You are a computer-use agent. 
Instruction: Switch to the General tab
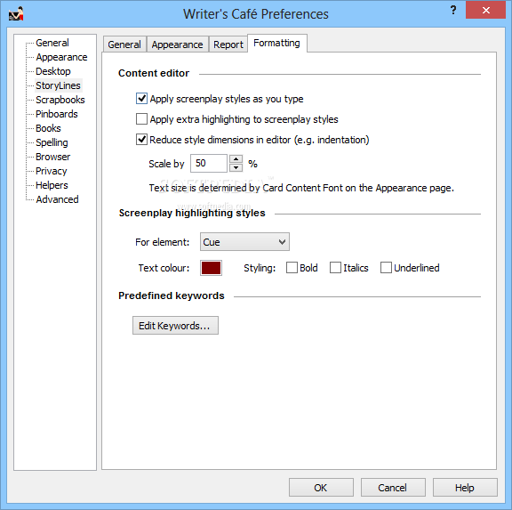coord(124,45)
